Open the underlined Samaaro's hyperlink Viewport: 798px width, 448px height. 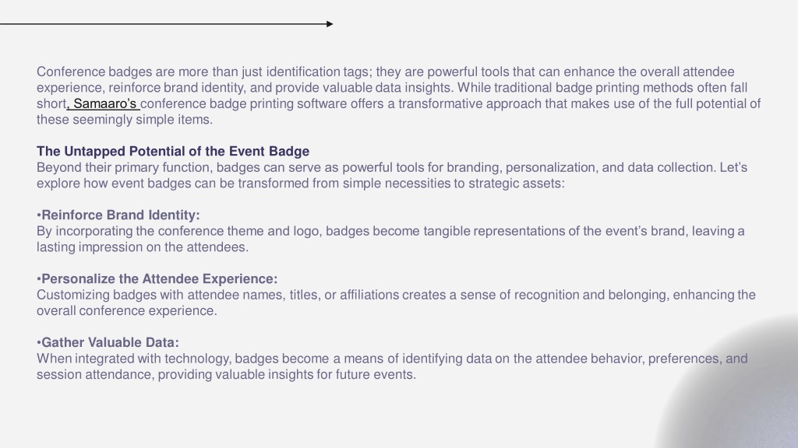pyautogui.click(x=104, y=103)
